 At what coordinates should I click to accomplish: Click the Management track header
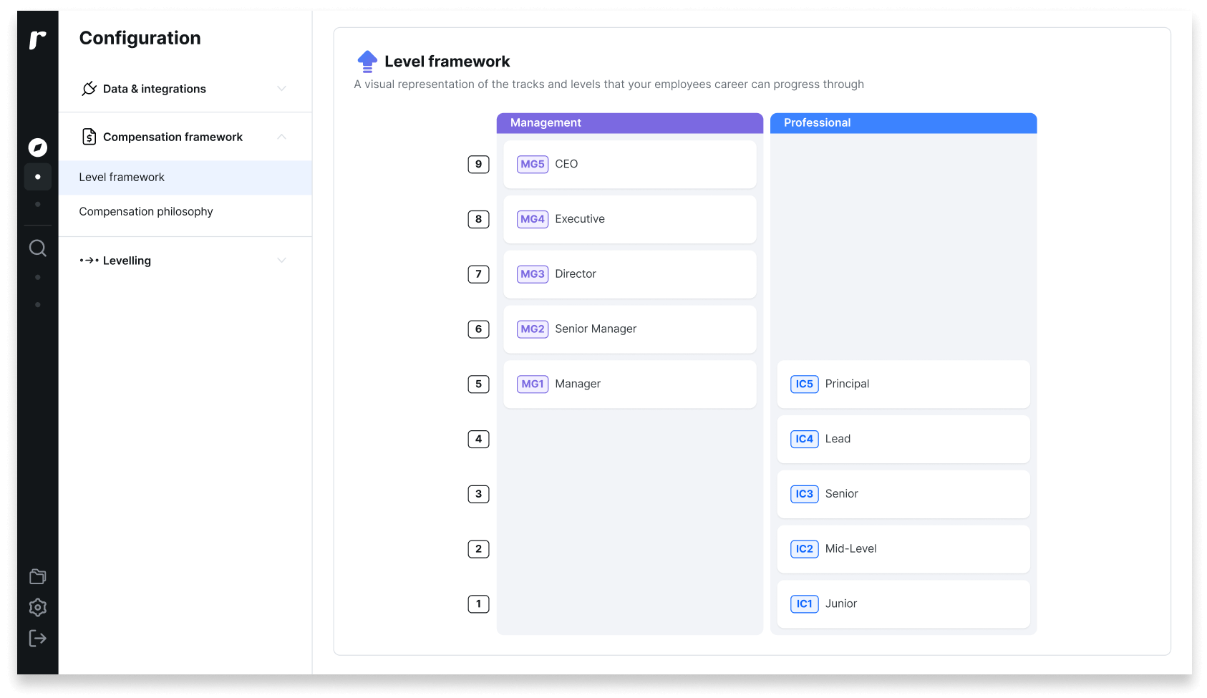click(x=630, y=123)
